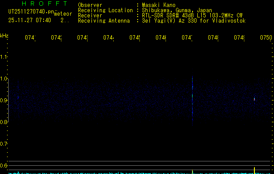Click the 25.11.27 07:40 timestamp
This screenshot has height=174, width=274.
point(30,20)
